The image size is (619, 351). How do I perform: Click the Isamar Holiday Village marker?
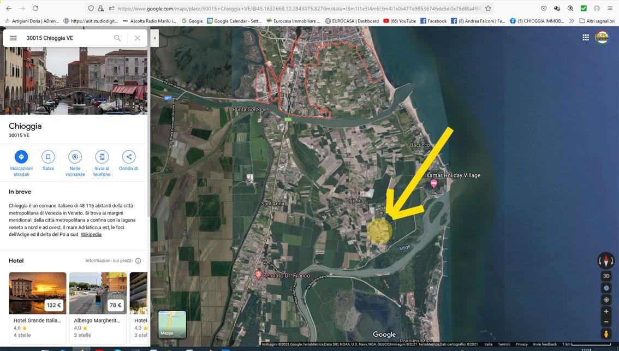coord(433,183)
